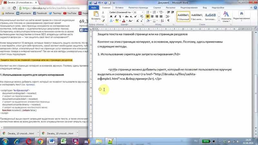This screenshot has height=145, width=258.
Task: Switch to Разметка страницы ribbon tab
Action: pyautogui.click(x=138, y=7)
